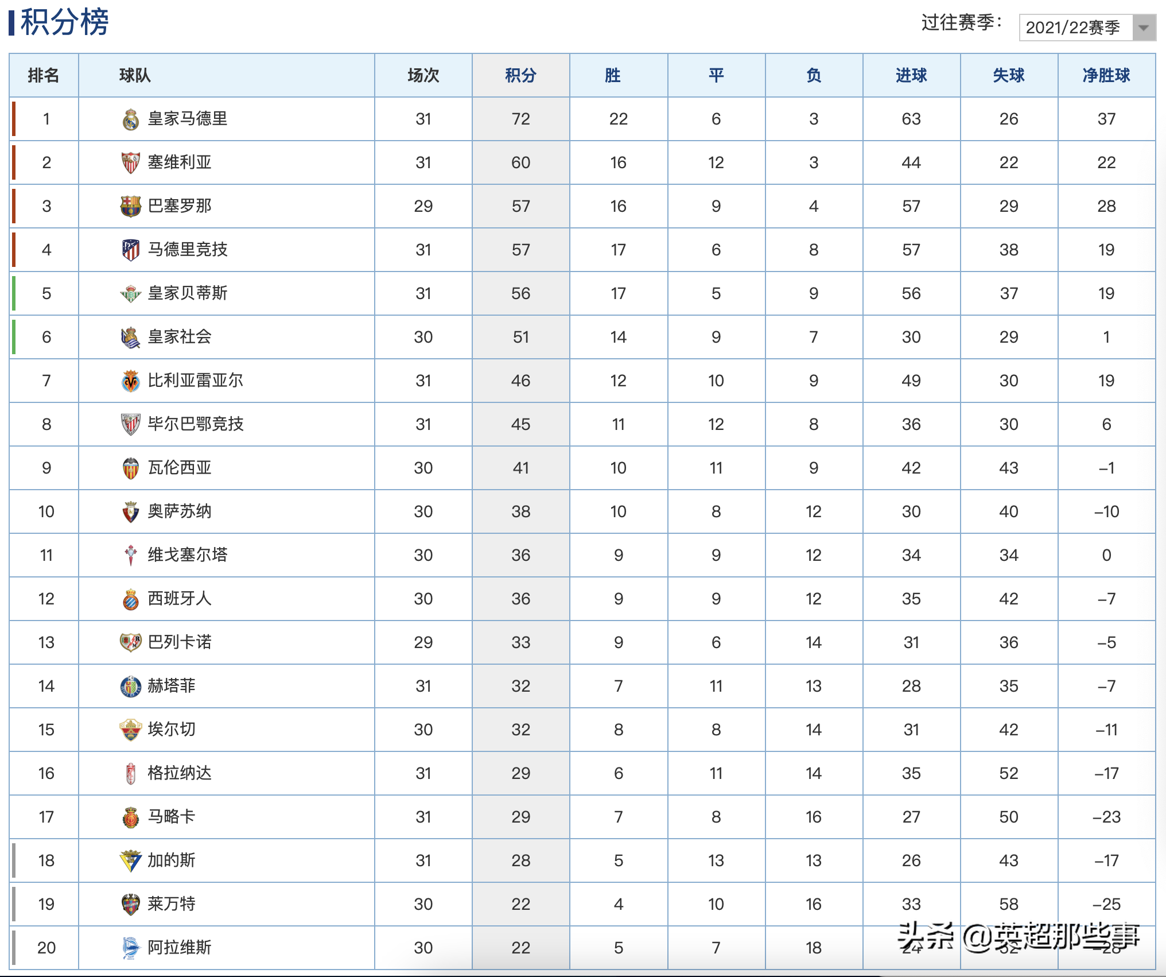
Task: Click the Atletico Madrid crest icon
Action: click(131, 250)
